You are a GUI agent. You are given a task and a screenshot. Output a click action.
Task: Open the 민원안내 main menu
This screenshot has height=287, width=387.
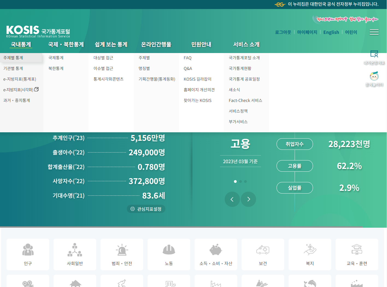click(201, 45)
